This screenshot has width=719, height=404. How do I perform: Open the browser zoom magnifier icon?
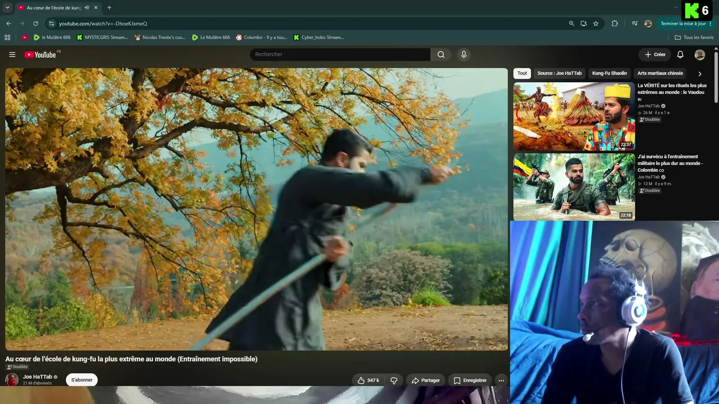tap(571, 24)
